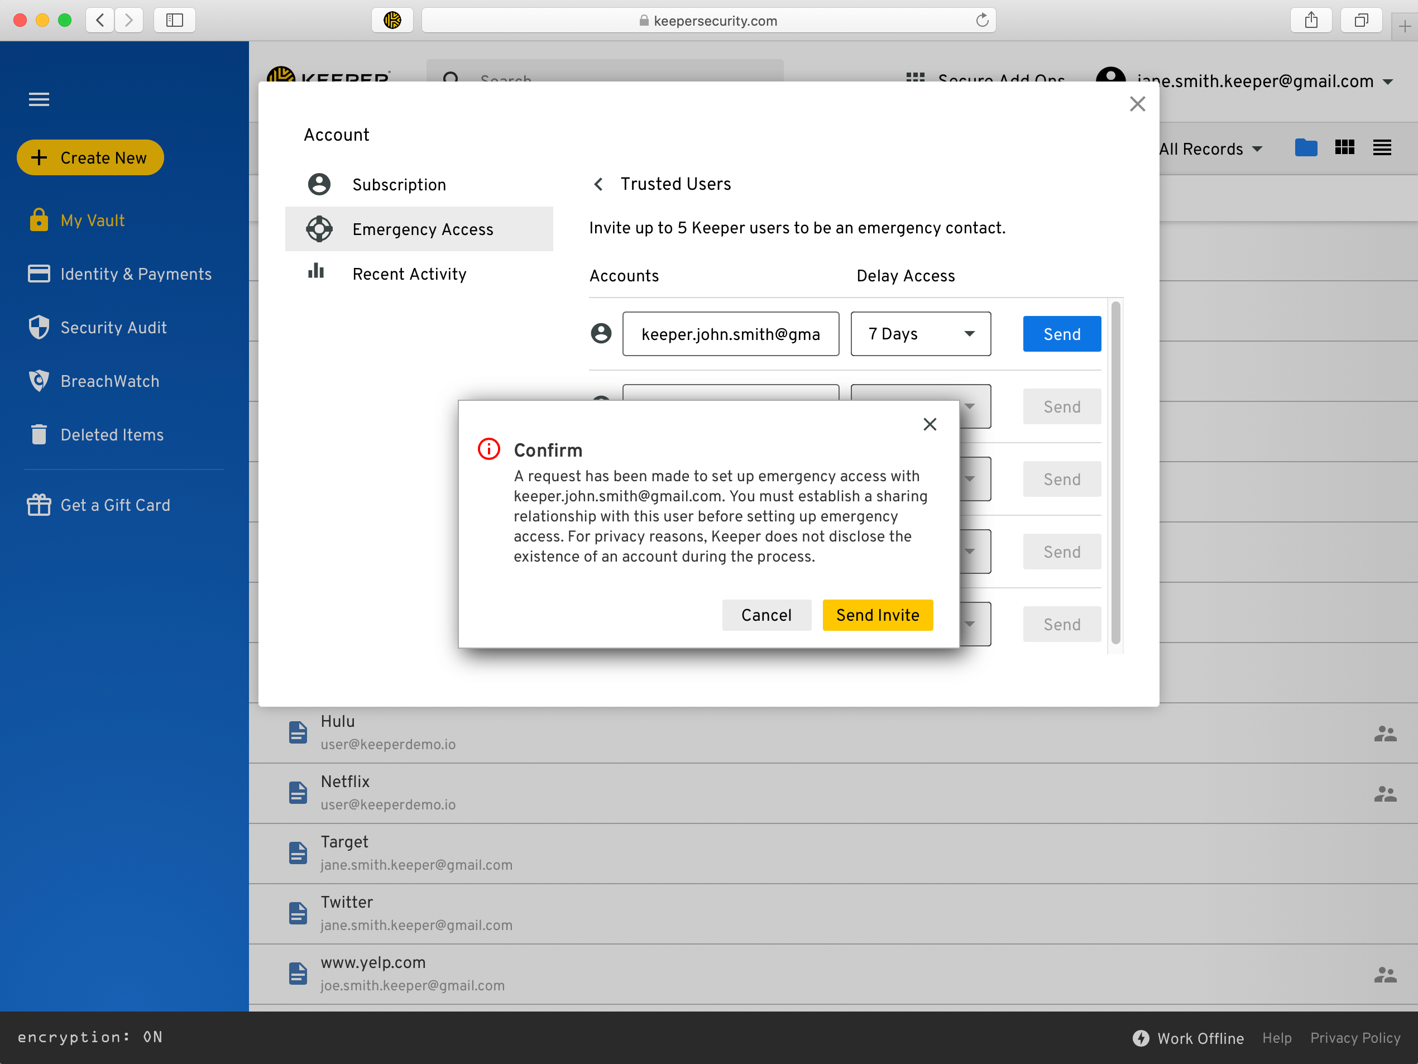Viewport: 1418px width, 1064px height.
Task: Expand the All Records filter dropdown
Action: [x=1211, y=150]
